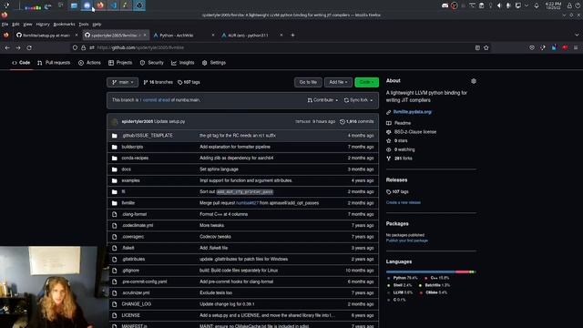Open the .gitignore file

click(x=130, y=271)
